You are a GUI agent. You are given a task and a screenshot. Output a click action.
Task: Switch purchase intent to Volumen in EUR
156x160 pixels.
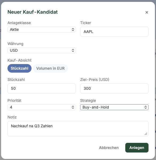pos(50,68)
